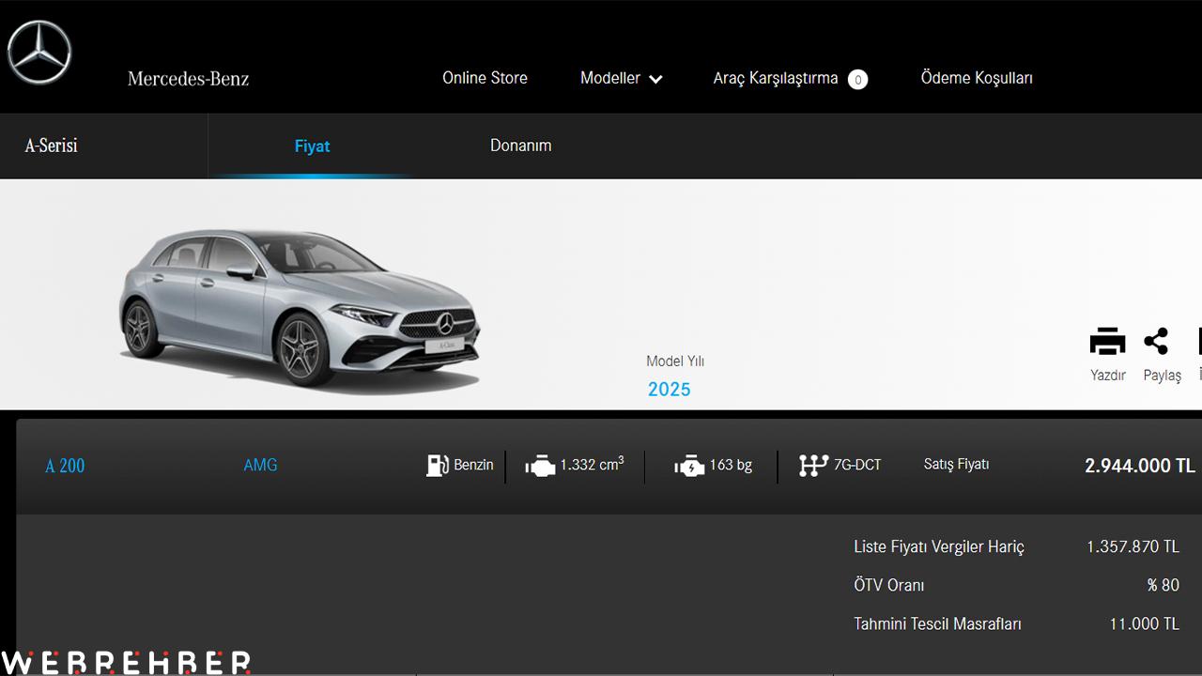Click the 7G-DCT gearbox icon
The height and width of the screenshot is (676, 1202).
pyautogui.click(x=813, y=465)
